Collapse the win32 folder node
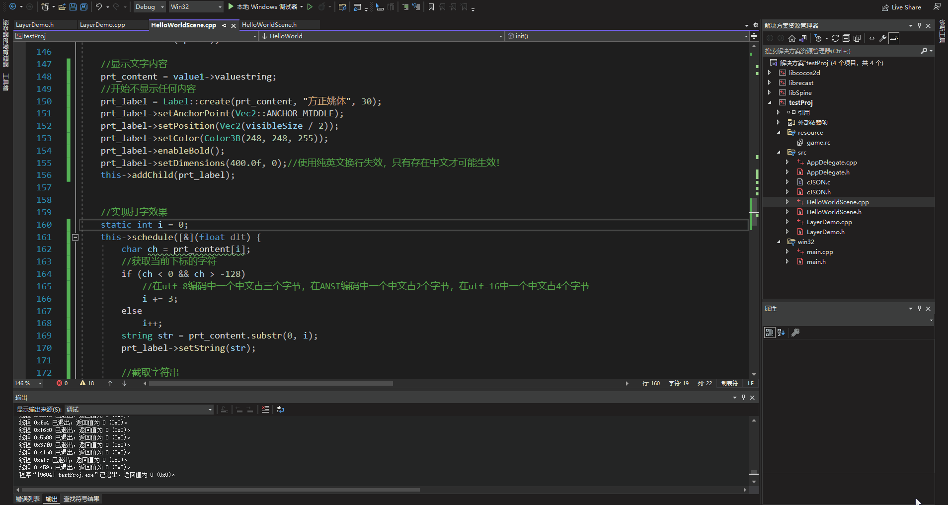Viewport: 948px width, 505px height. click(x=779, y=242)
